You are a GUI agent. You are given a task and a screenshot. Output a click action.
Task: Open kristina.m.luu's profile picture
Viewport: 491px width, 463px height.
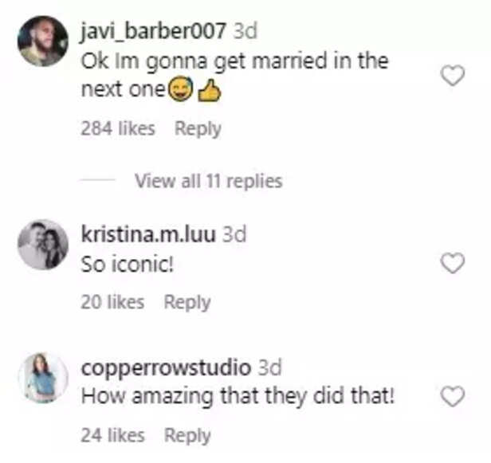43,245
